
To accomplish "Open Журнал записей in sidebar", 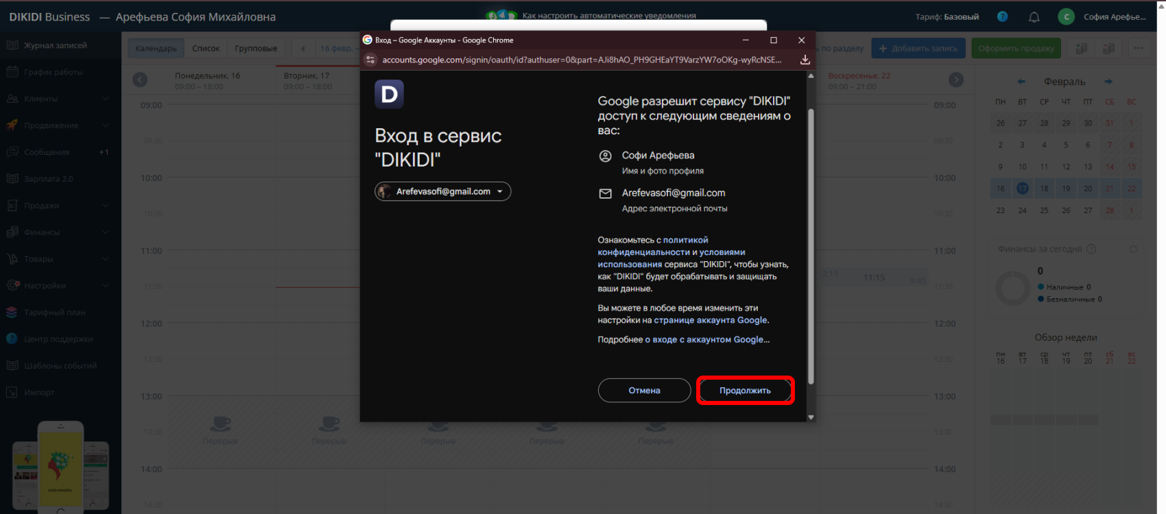I will 55,45.
